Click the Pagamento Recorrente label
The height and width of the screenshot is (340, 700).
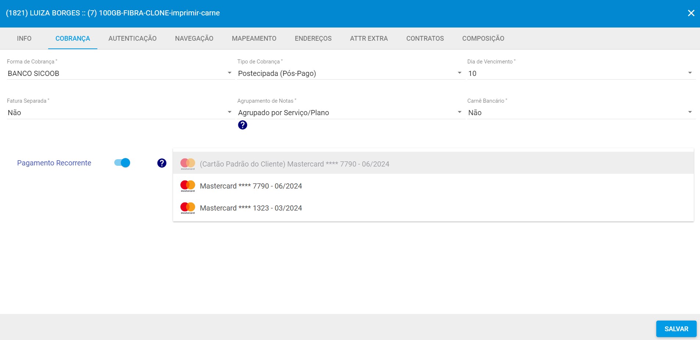54,163
